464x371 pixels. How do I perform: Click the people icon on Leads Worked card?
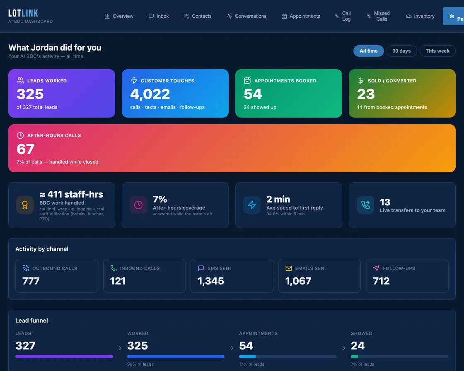(x=20, y=80)
